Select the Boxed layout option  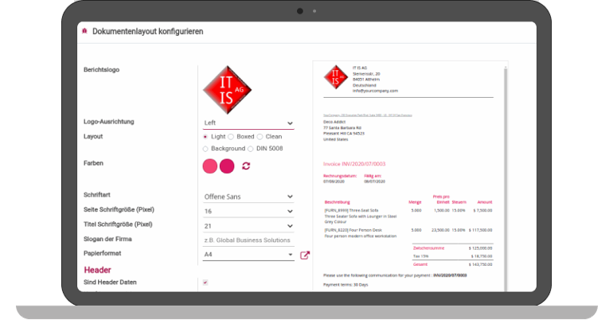pos(231,137)
